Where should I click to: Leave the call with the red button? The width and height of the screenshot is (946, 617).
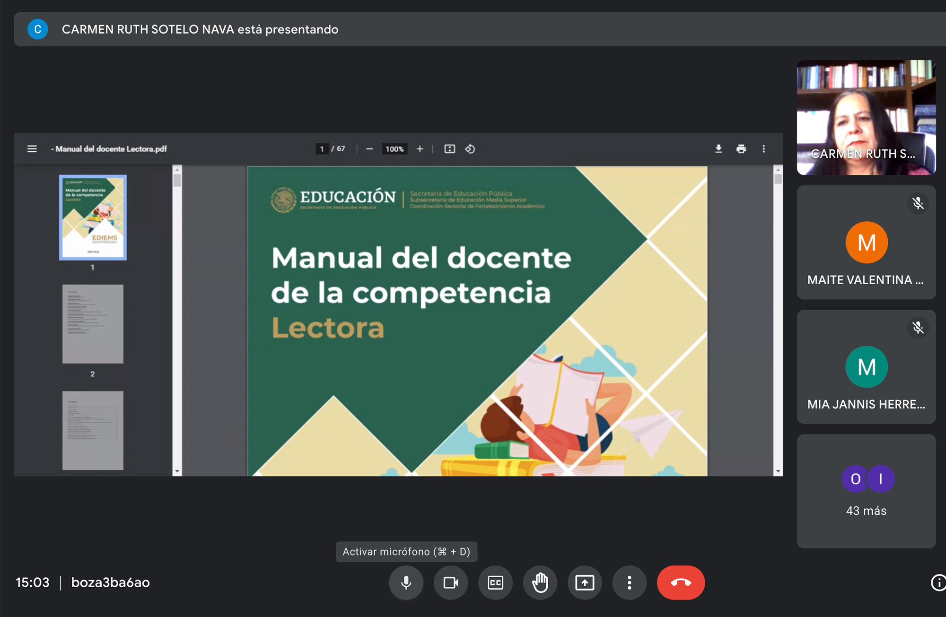(x=681, y=582)
